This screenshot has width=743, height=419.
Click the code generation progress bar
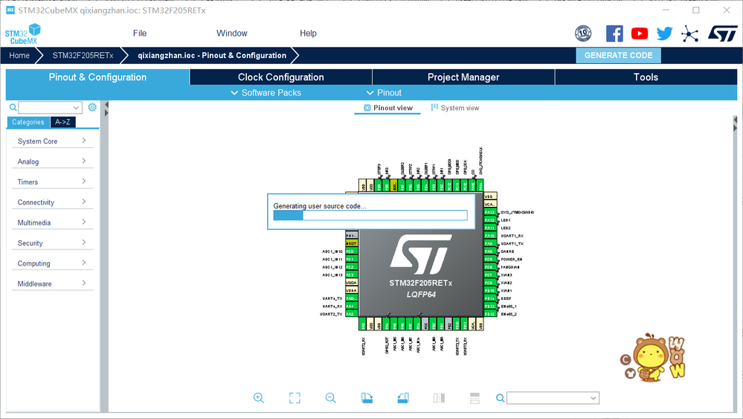(x=370, y=216)
